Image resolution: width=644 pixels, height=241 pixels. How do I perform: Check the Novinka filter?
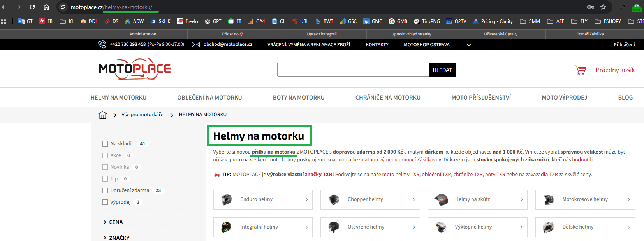[105, 167]
